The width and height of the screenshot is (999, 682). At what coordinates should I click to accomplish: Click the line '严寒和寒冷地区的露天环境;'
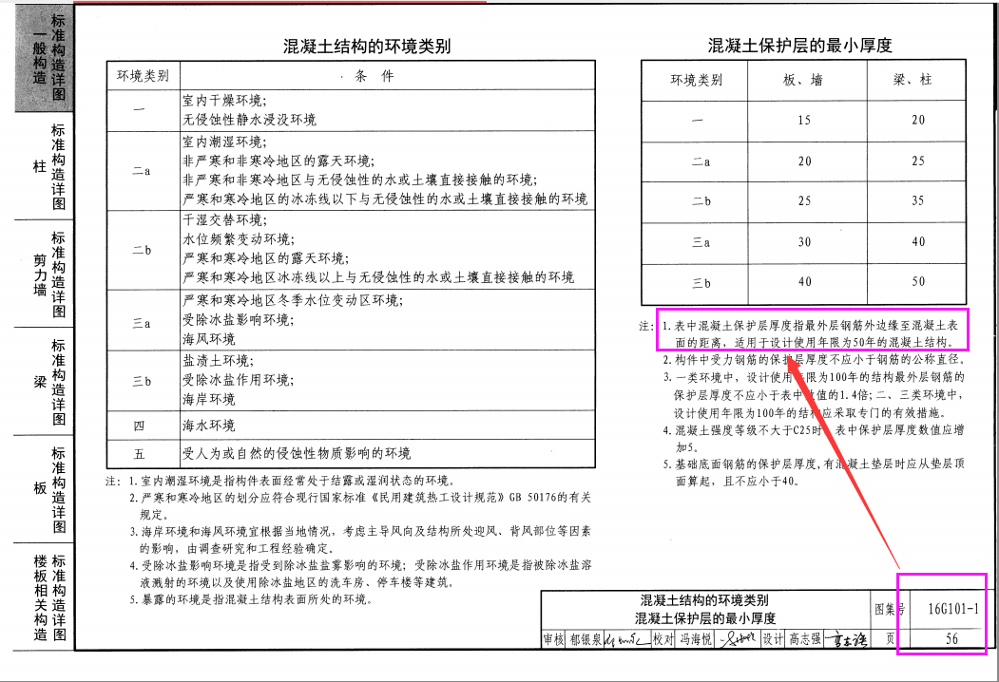pyautogui.click(x=266, y=258)
